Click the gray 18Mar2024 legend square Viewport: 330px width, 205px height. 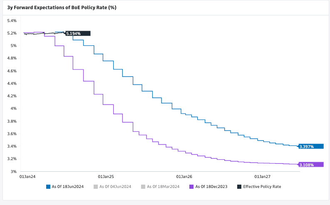click(144, 187)
